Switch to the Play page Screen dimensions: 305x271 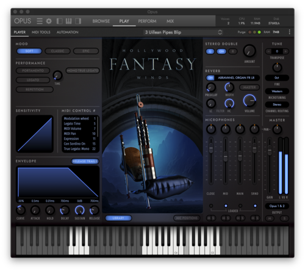(x=124, y=21)
